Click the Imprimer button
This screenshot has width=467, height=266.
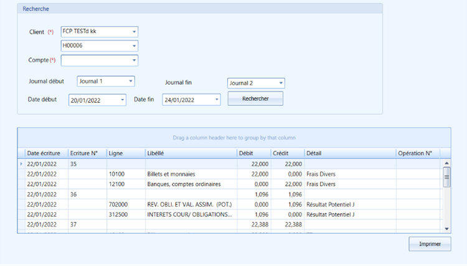click(430, 244)
